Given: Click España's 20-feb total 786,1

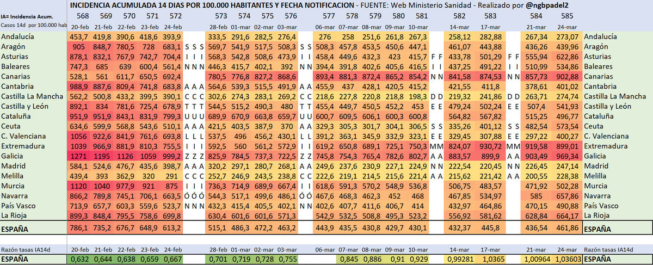Looking at the screenshot, I should click(x=79, y=229).
